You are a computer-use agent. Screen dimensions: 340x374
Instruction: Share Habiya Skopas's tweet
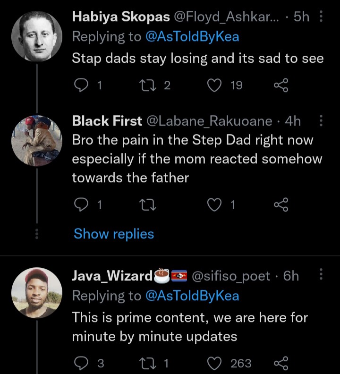pyautogui.click(x=281, y=85)
